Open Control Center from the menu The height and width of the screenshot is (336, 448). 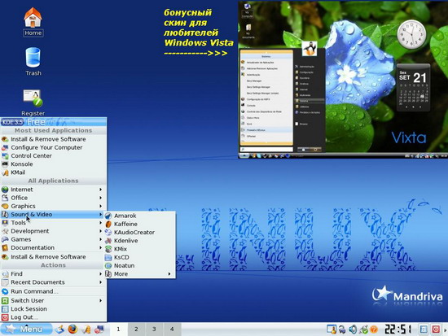54,155
